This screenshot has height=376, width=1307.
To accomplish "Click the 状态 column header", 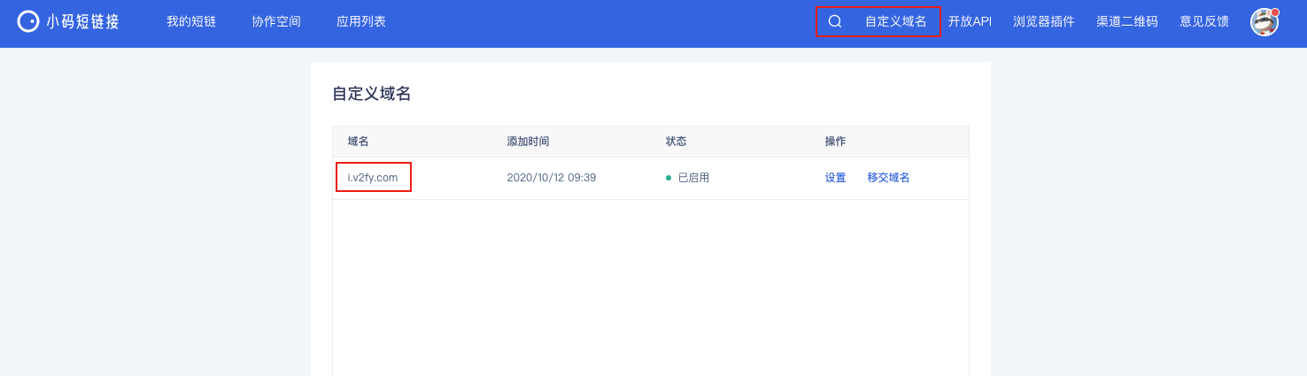I will coord(677,142).
